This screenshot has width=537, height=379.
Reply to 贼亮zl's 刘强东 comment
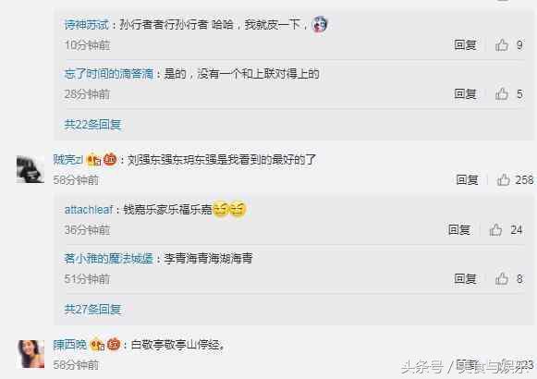[467, 179]
